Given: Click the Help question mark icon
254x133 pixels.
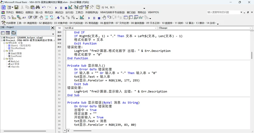Looking at the screenshot, I should pos(98,7).
